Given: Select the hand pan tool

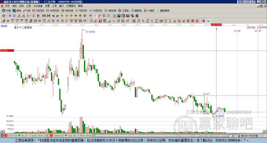Looking at the screenshot, I should pyautogui.click(x=90, y=16).
